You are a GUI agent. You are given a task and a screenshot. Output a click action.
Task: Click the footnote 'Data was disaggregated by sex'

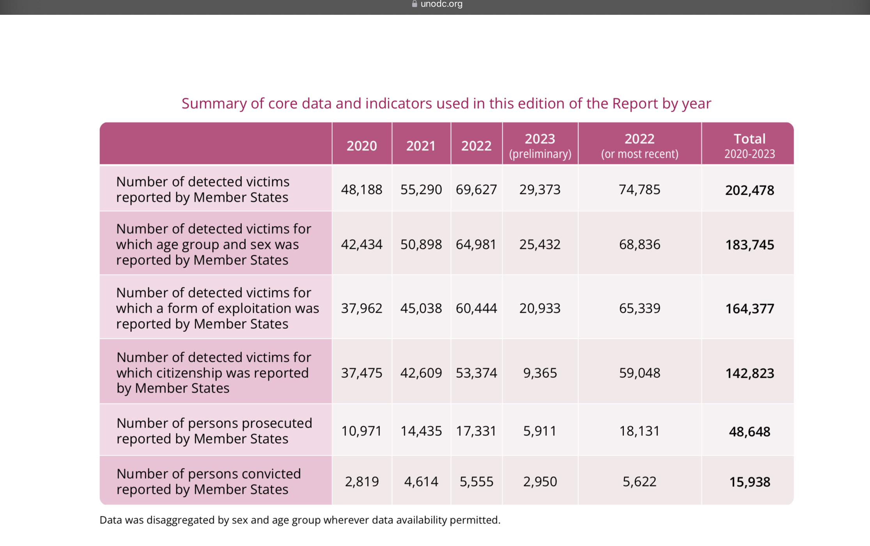(x=300, y=520)
